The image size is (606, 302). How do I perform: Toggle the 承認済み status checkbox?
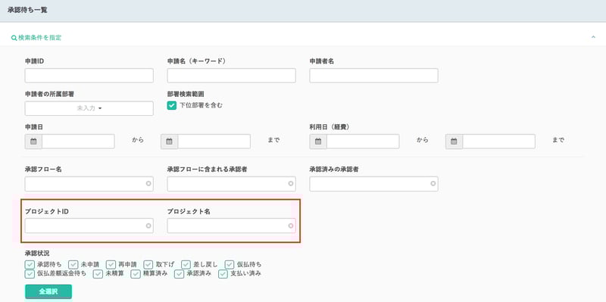(179, 274)
